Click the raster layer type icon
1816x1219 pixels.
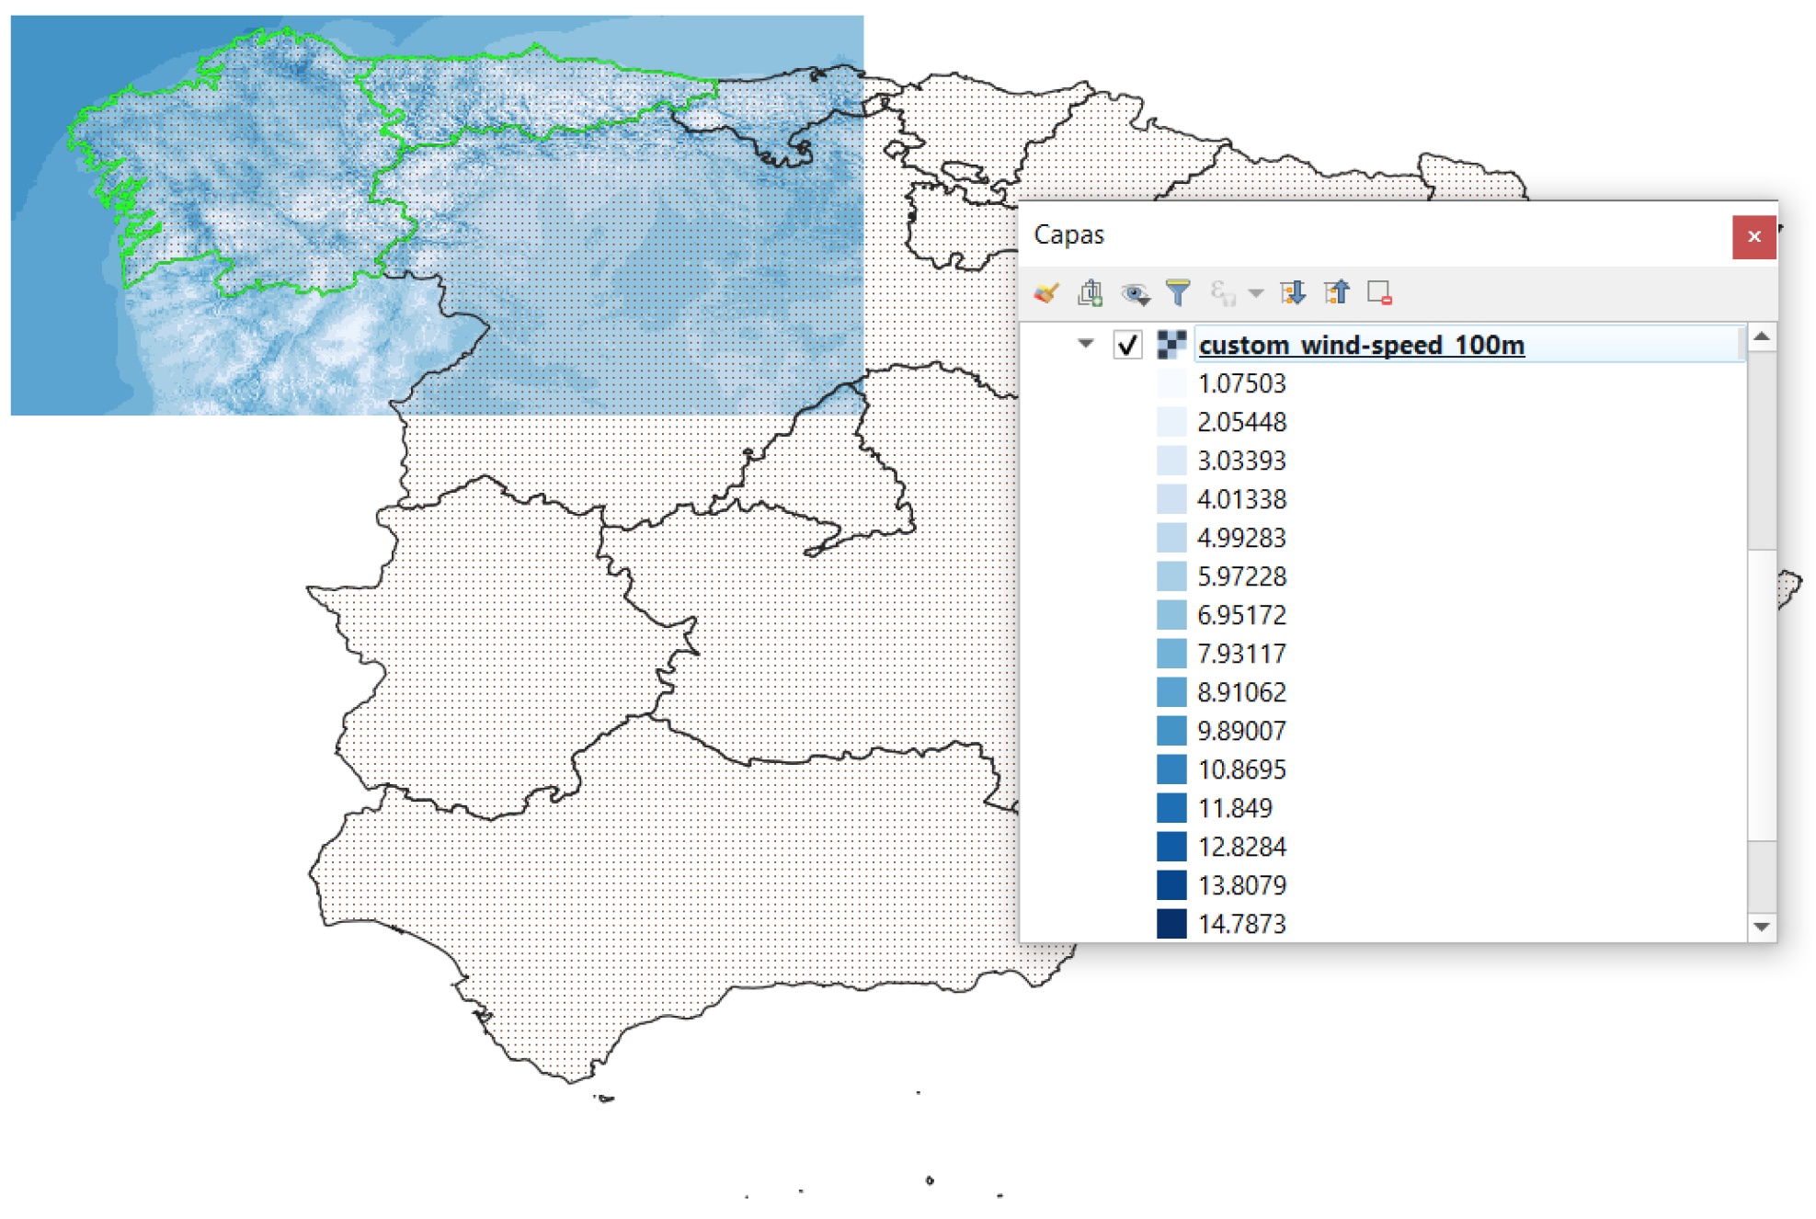click(x=1171, y=345)
